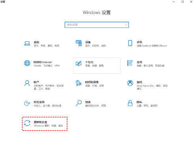Select the 更新和安全 (Update & Security) title
Image resolution: width=193 pixels, height=143 pixels.
point(40,122)
